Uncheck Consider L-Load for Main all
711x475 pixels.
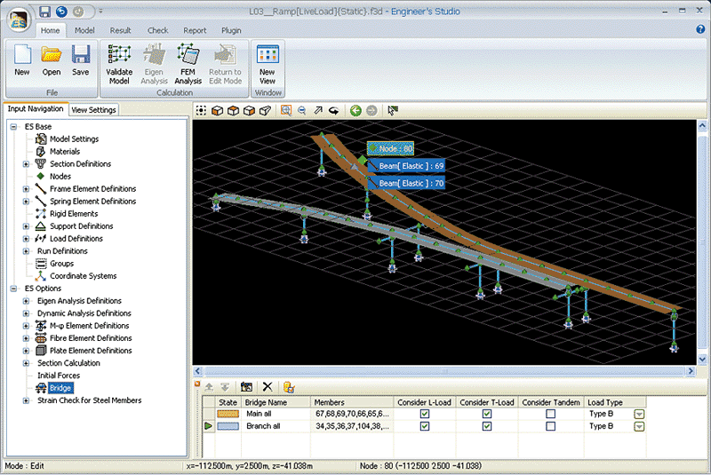pos(425,414)
